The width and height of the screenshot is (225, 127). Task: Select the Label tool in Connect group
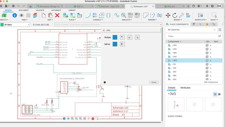(102, 15)
